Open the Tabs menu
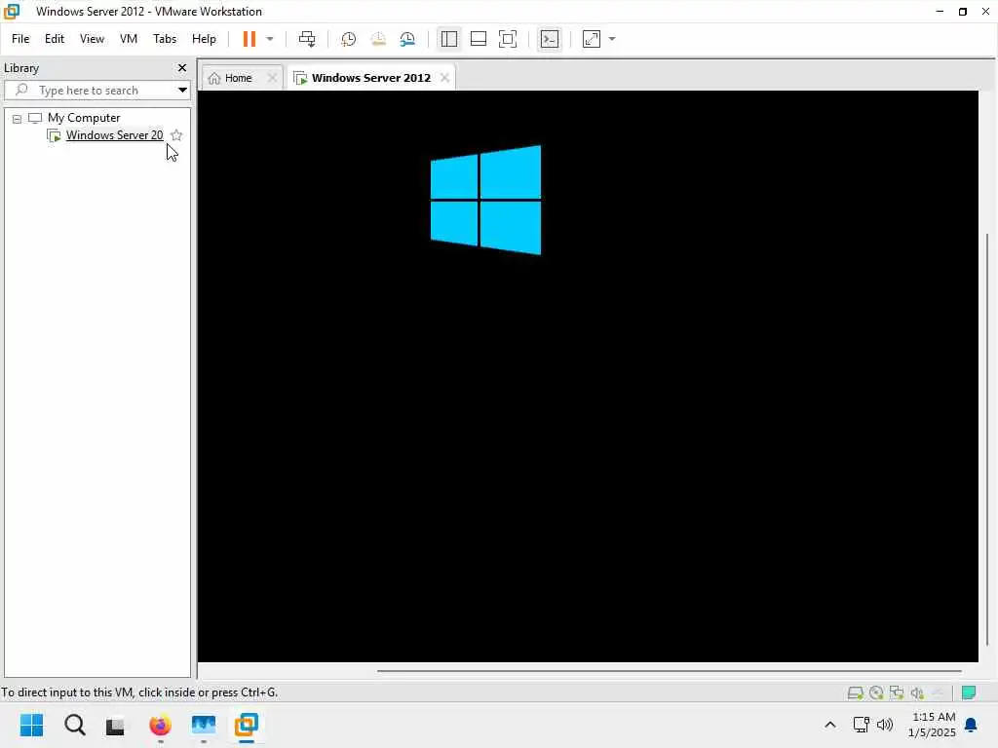This screenshot has height=748, width=998. click(164, 39)
